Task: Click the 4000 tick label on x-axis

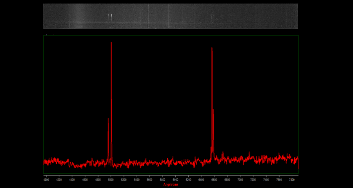Action: pos(46,180)
